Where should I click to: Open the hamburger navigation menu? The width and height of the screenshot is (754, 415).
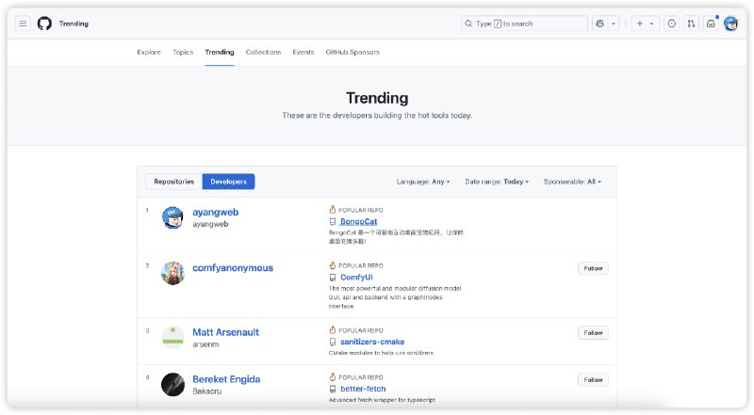(23, 24)
